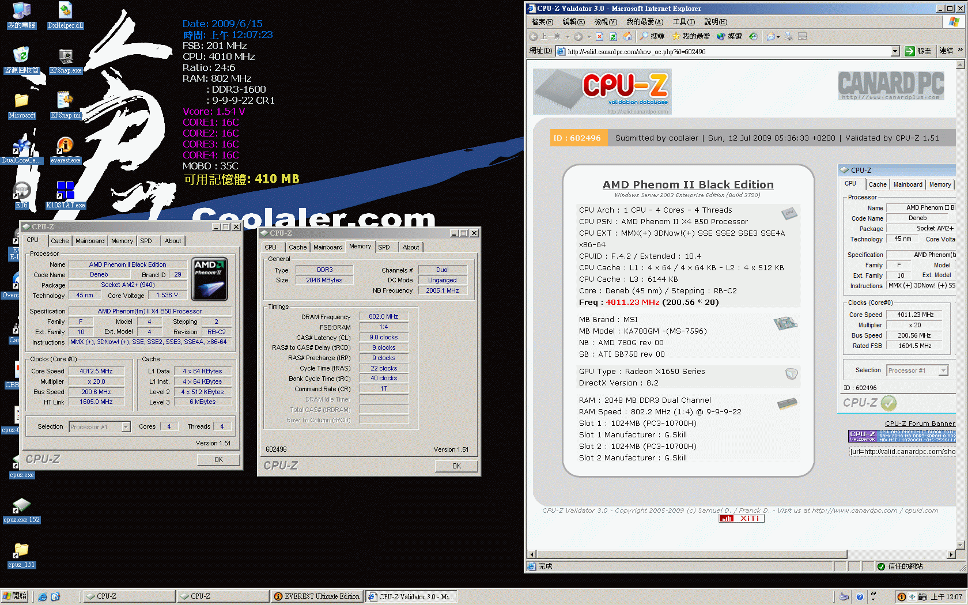Click the AMD Phenom II logo in CPU-Z
Image resolution: width=968 pixels, height=605 pixels.
click(210, 279)
